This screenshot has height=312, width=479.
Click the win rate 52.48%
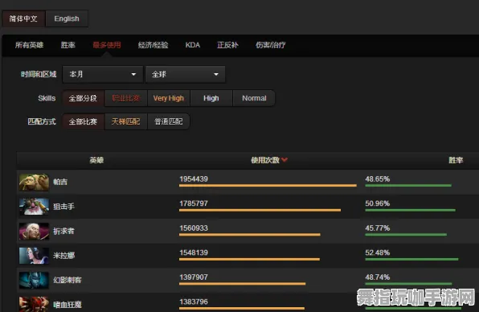tap(378, 252)
